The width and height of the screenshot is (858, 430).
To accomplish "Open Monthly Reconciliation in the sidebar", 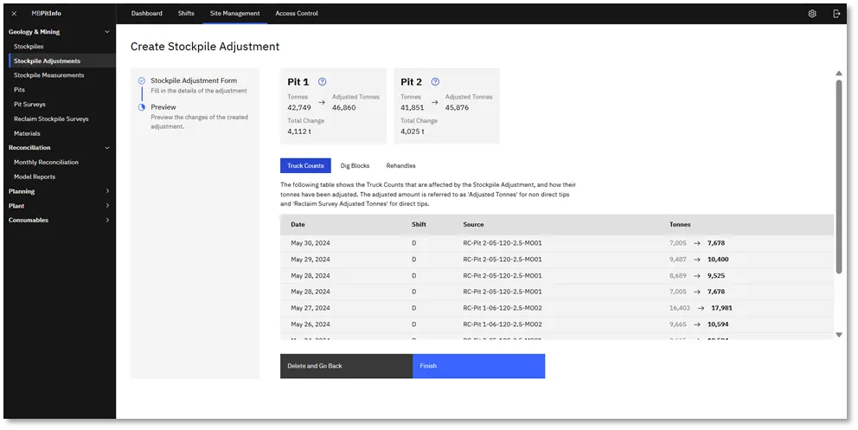I will coord(46,162).
